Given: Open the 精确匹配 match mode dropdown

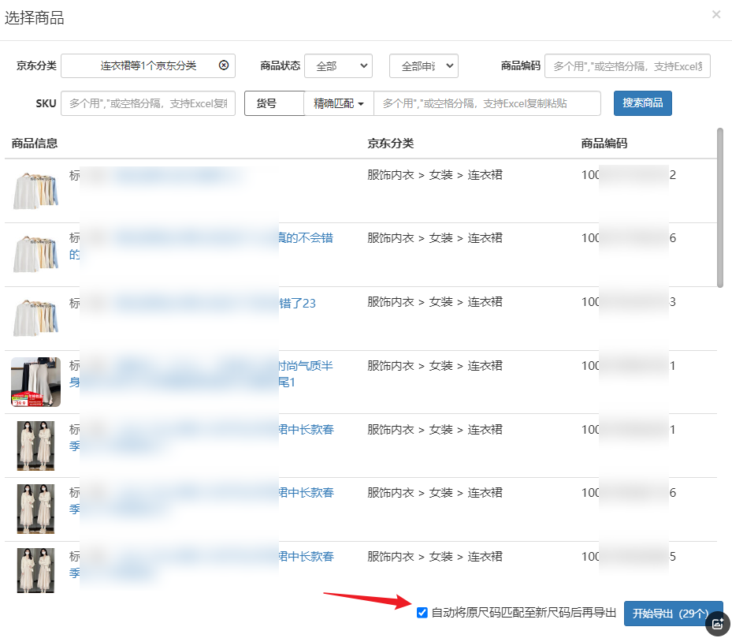Looking at the screenshot, I should pos(338,103).
